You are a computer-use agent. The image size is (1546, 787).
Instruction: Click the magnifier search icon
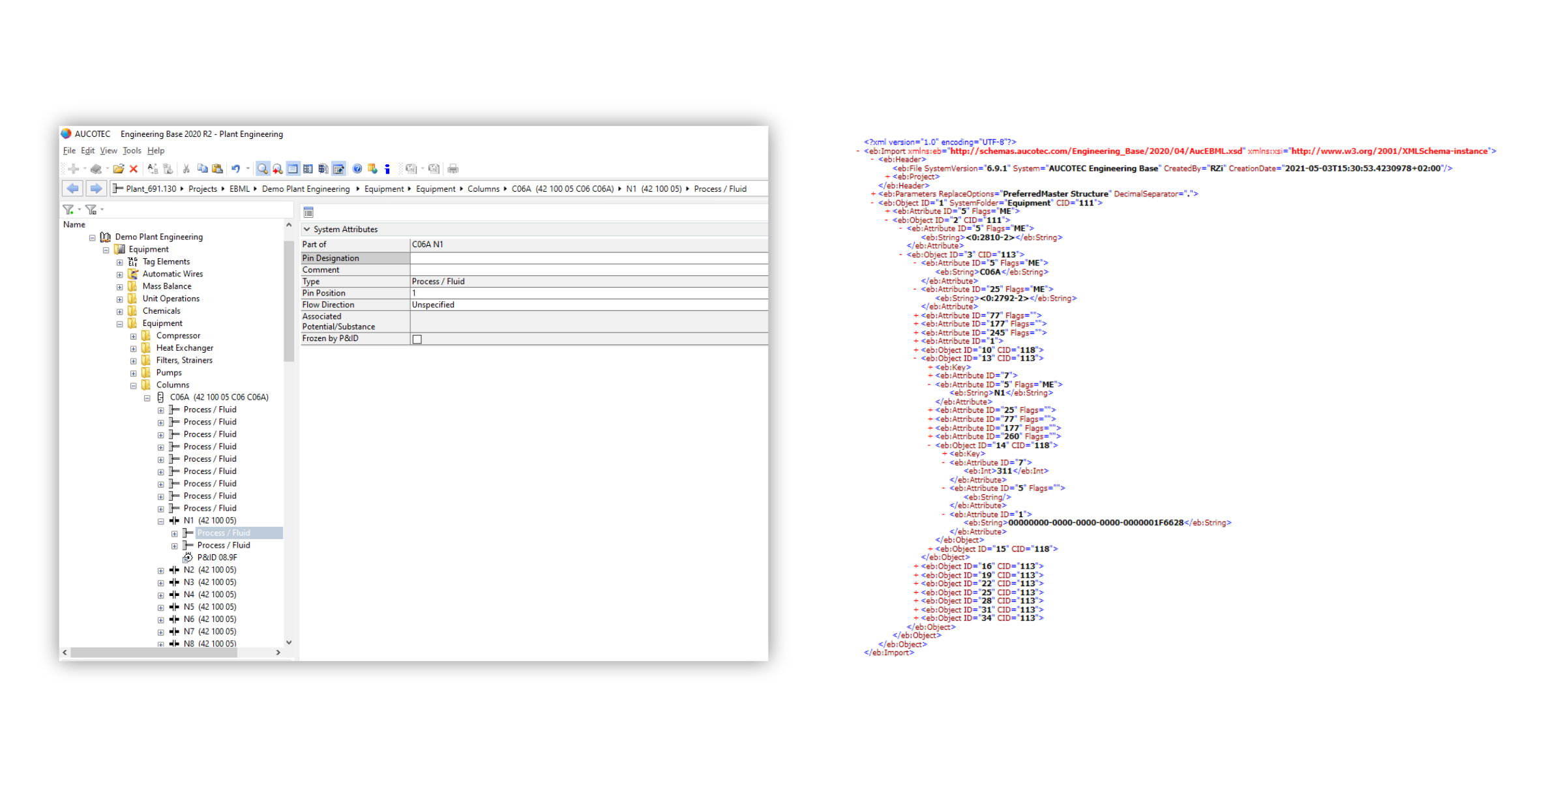pyautogui.click(x=262, y=169)
